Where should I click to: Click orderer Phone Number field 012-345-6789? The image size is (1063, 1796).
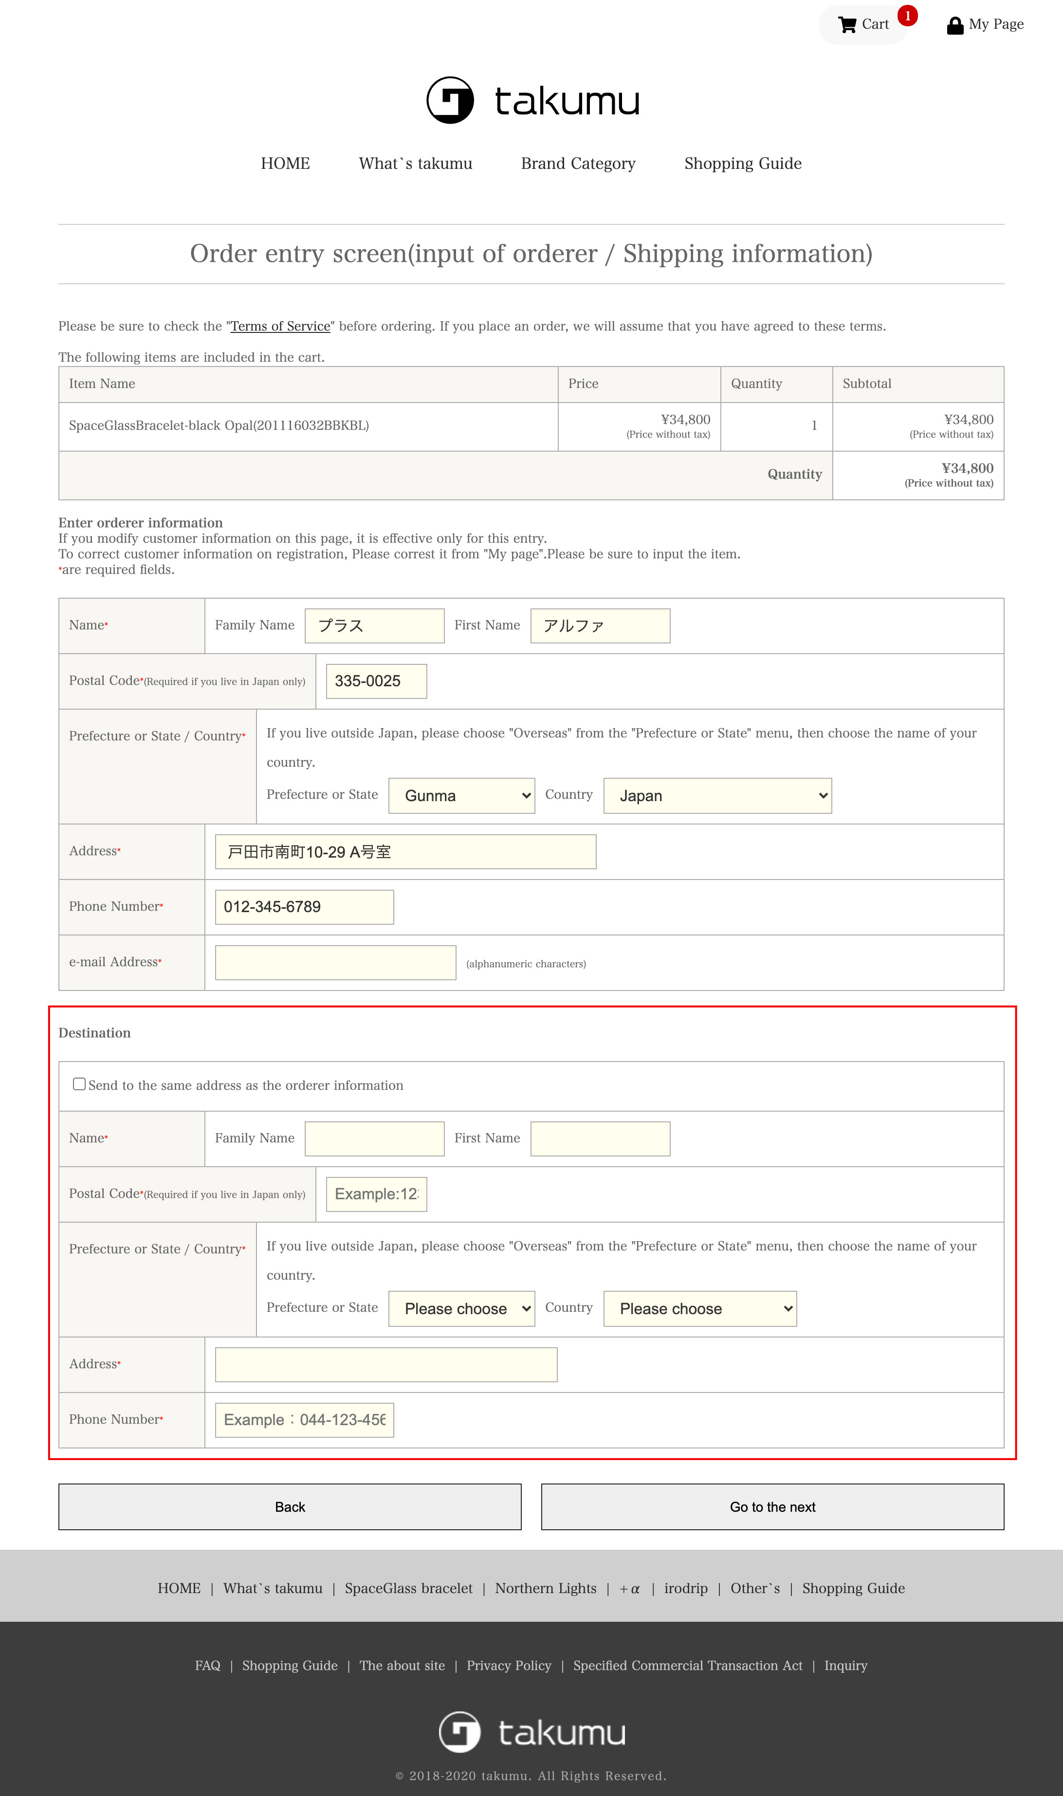pos(304,907)
